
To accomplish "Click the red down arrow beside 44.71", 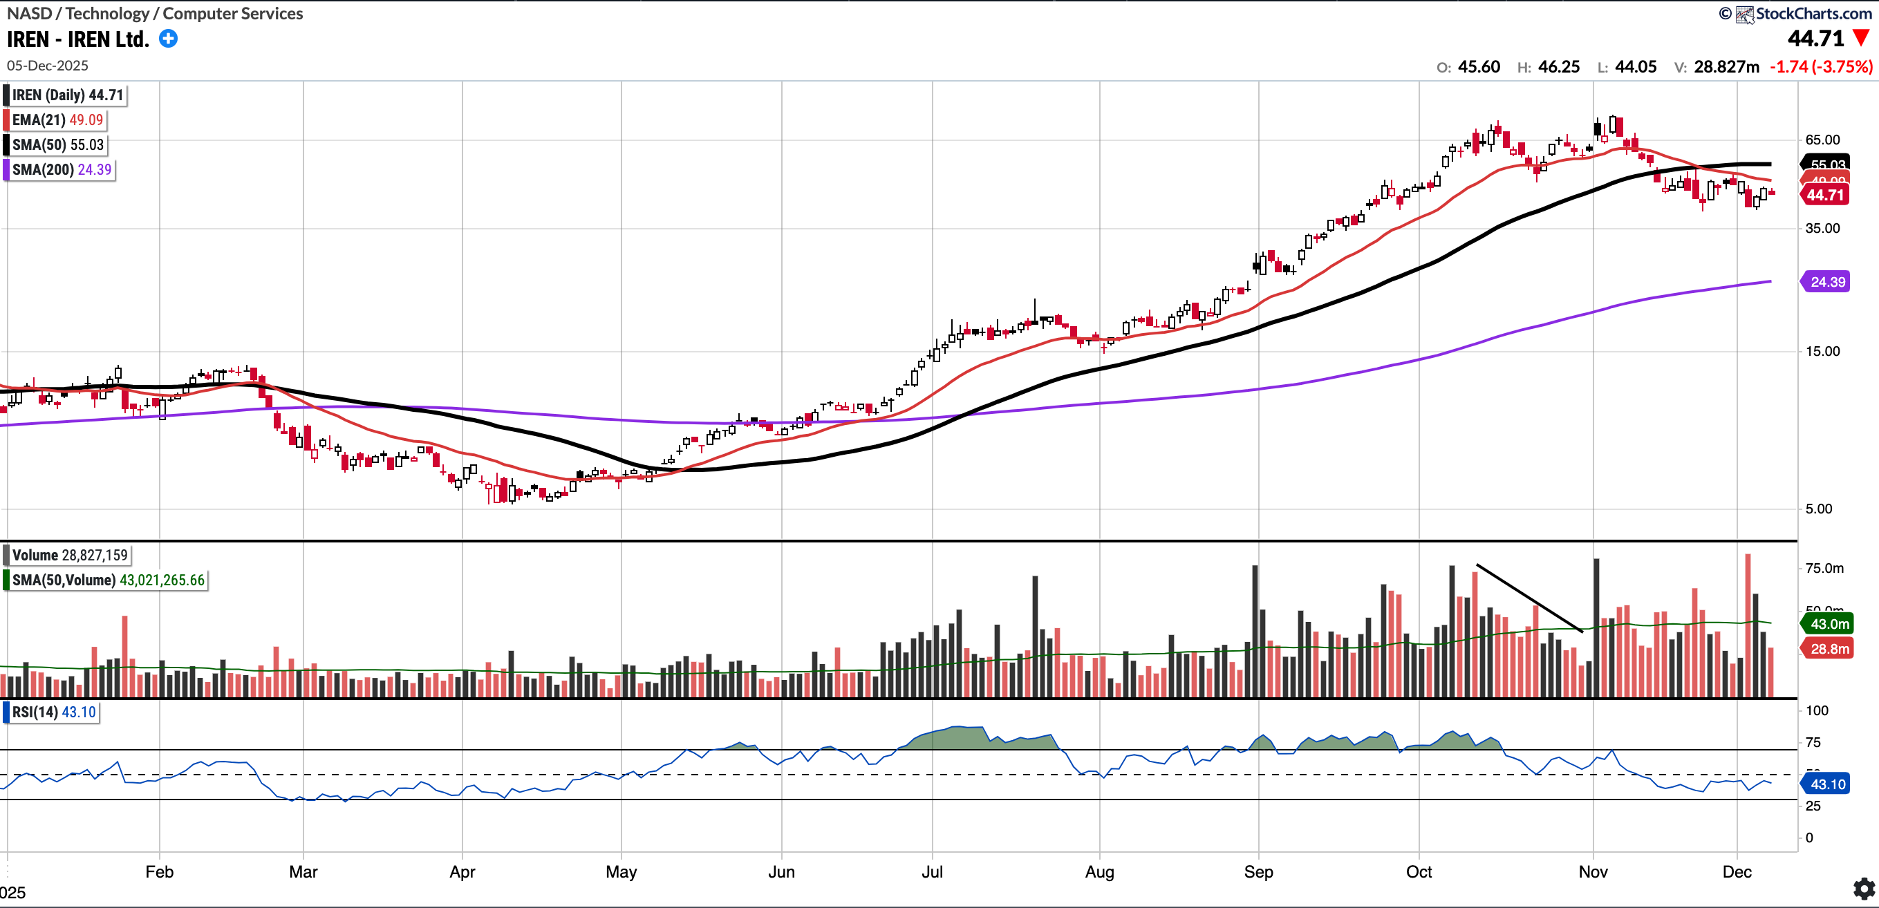I will pos(1862,38).
